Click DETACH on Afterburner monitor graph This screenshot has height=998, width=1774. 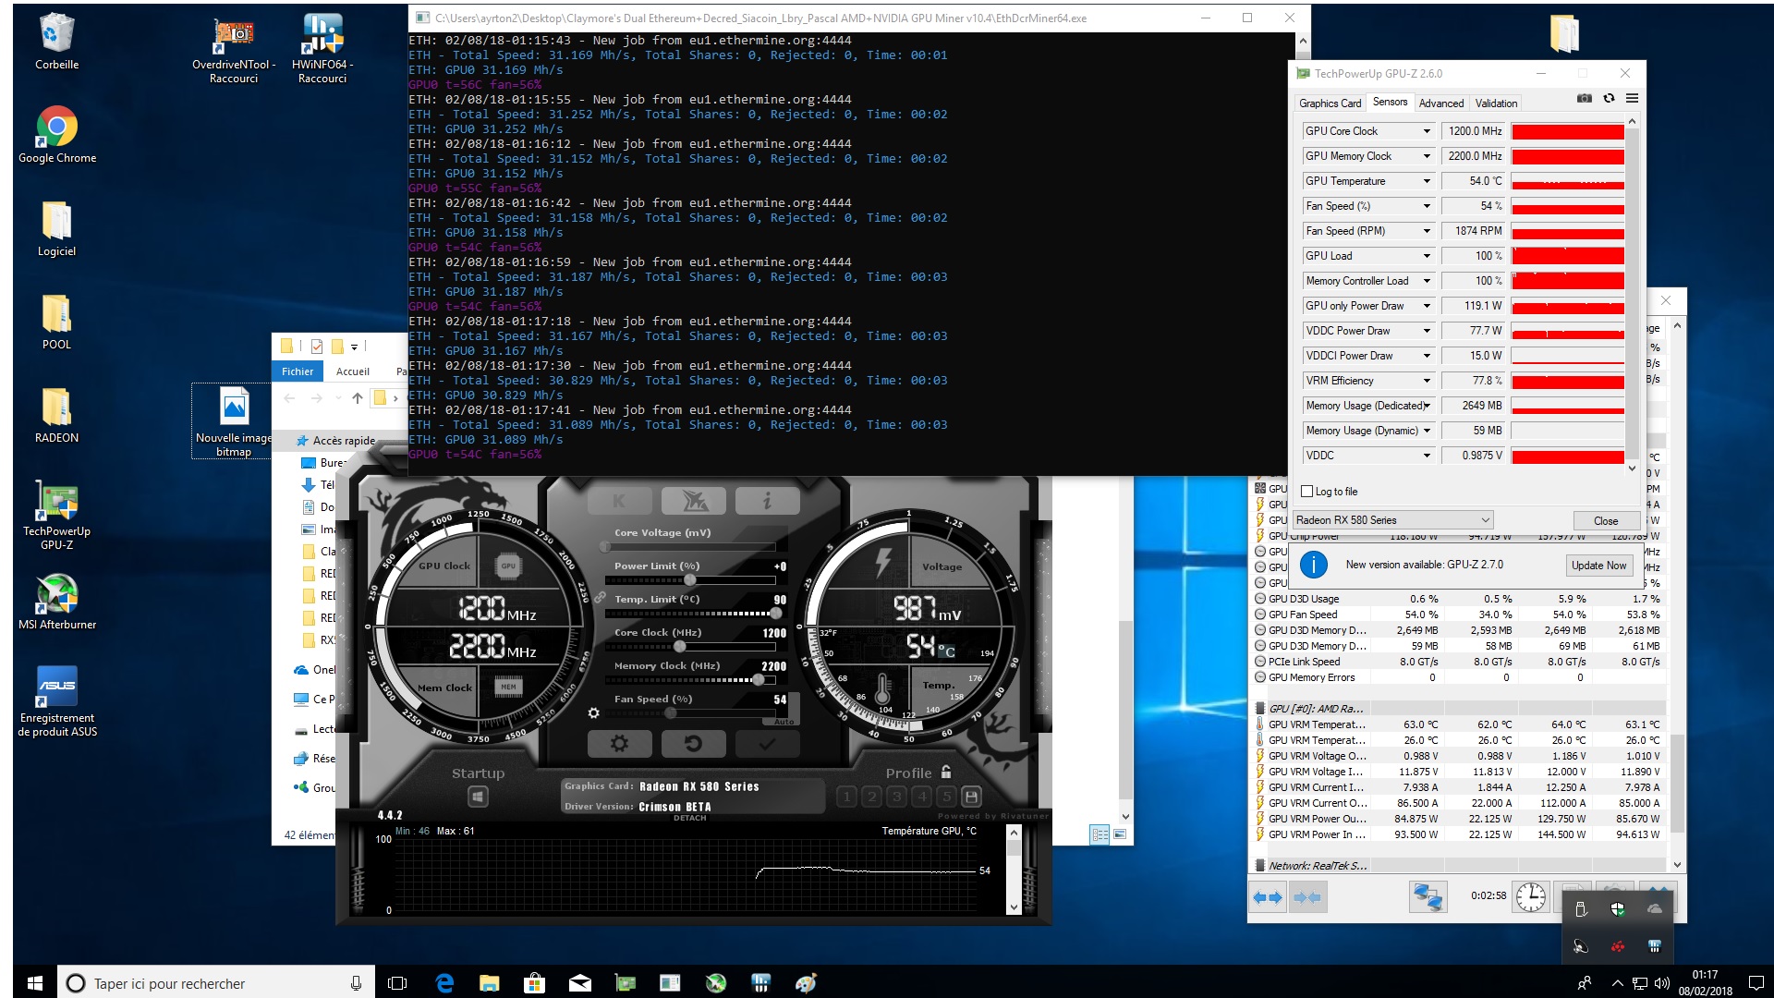click(x=689, y=818)
